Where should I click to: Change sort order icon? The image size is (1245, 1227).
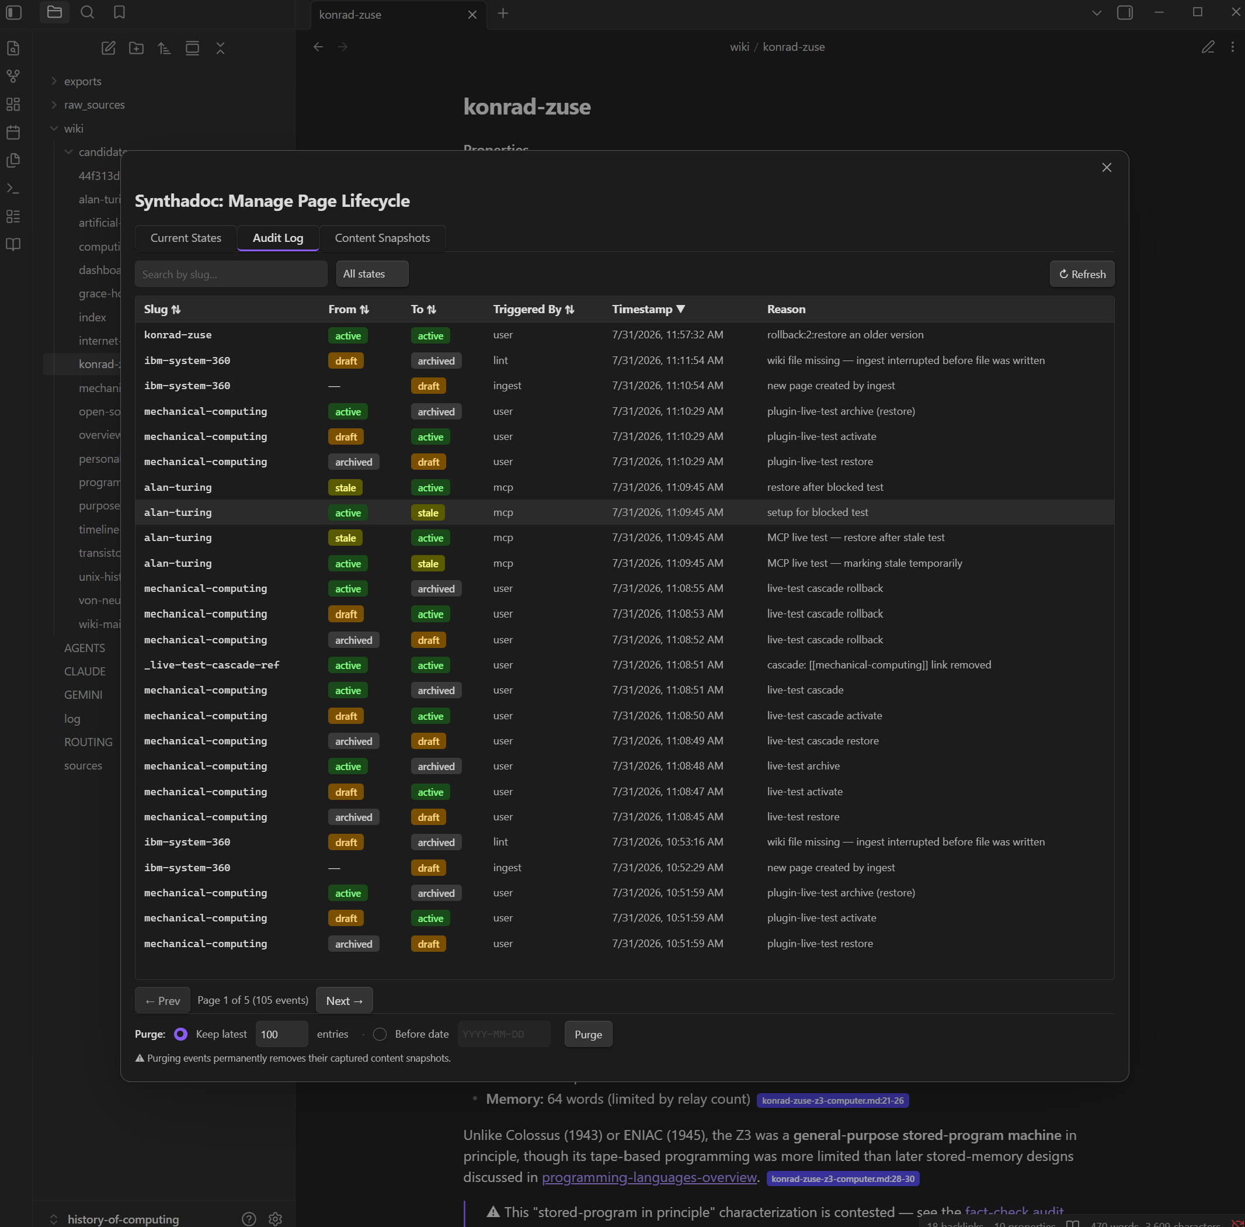click(164, 48)
